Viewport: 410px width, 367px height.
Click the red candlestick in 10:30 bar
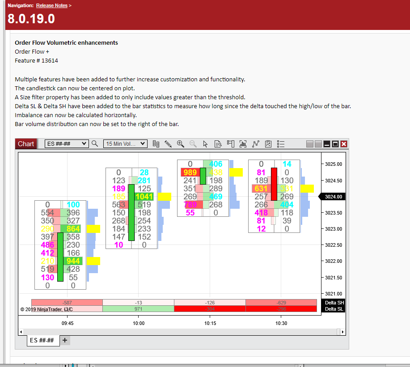pos(274,184)
